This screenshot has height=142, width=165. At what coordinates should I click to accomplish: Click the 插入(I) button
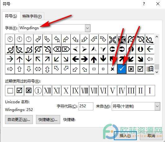coord(125,136)
